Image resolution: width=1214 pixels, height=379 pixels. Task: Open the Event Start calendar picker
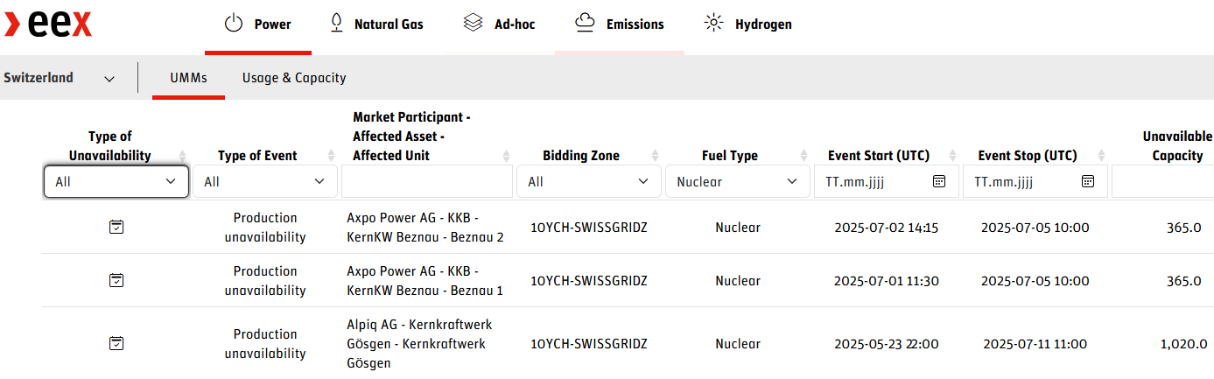[939, 181]
